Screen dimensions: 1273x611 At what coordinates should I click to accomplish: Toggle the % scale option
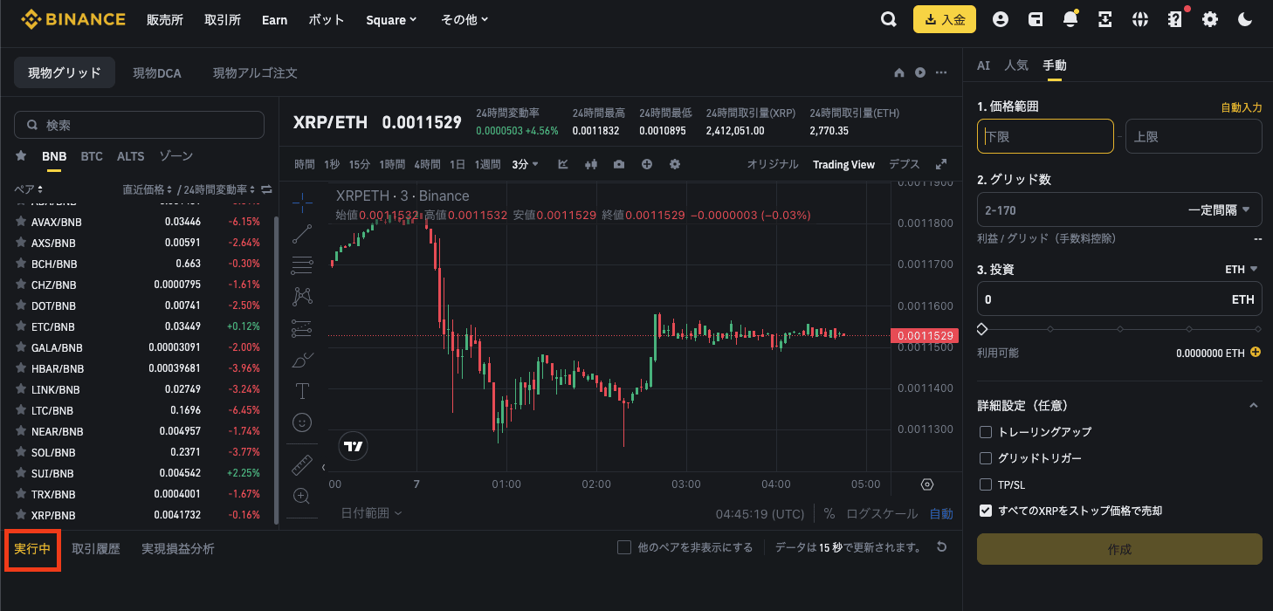(829, 514)
